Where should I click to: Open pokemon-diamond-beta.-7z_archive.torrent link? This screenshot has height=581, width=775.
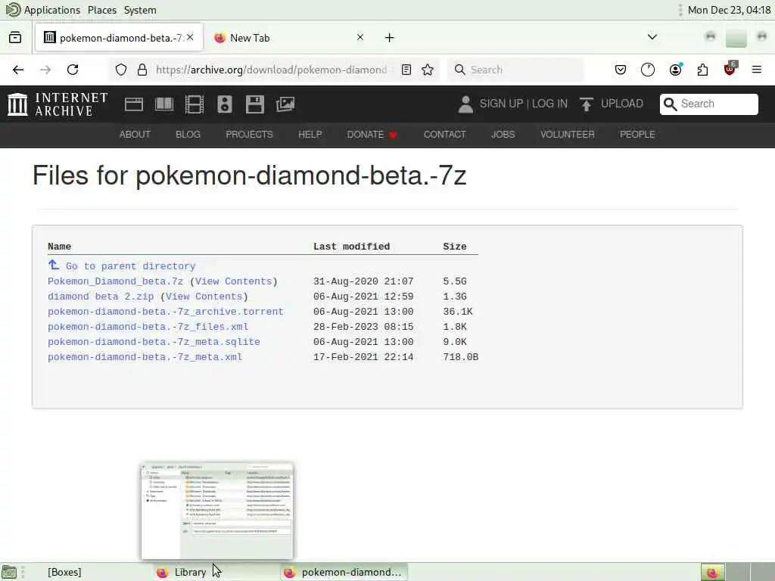coord(166,312)
